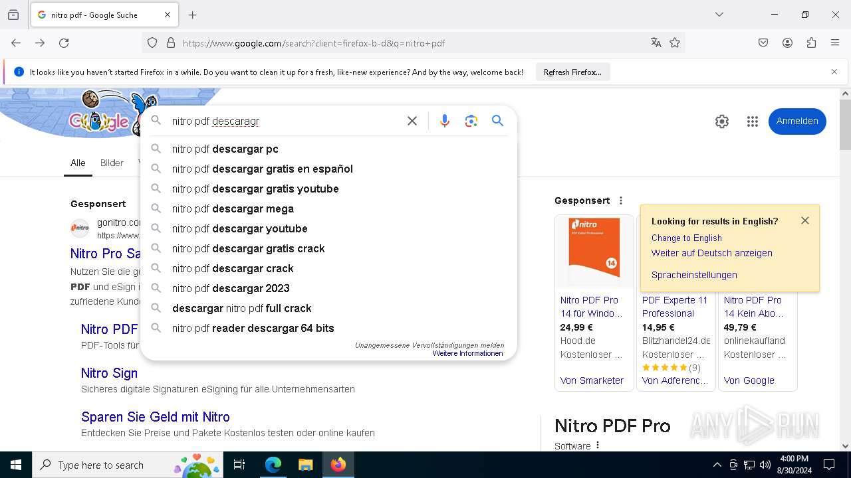This screenshot has height=478, width=851.
Task: Open Nitro PDF Pro Software more options
Action: pos(598,445)
